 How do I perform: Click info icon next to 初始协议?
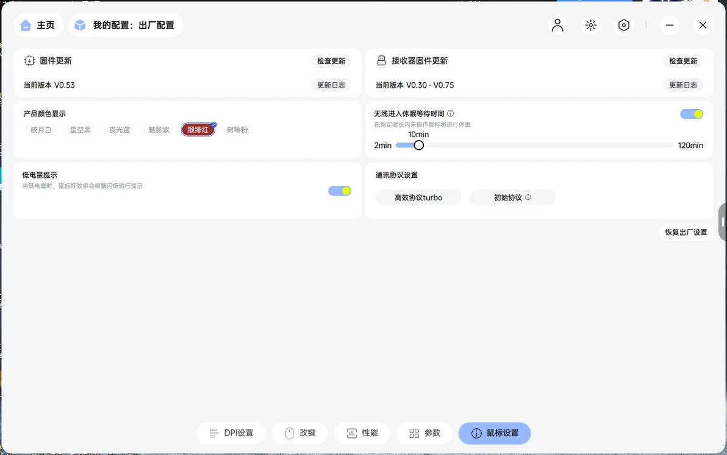tap(528, 197)
